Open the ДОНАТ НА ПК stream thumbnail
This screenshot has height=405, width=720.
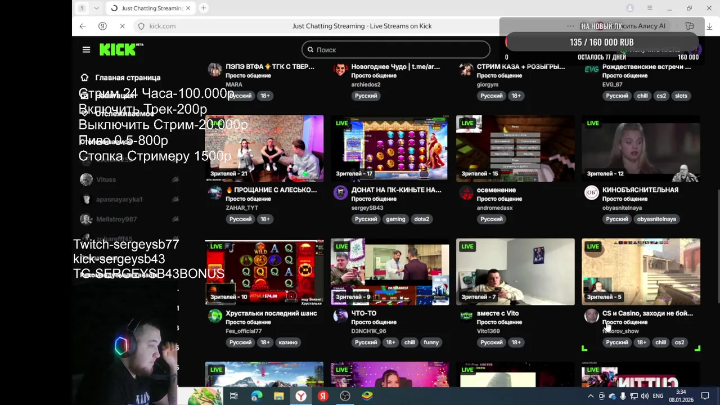tap(390, 148)
